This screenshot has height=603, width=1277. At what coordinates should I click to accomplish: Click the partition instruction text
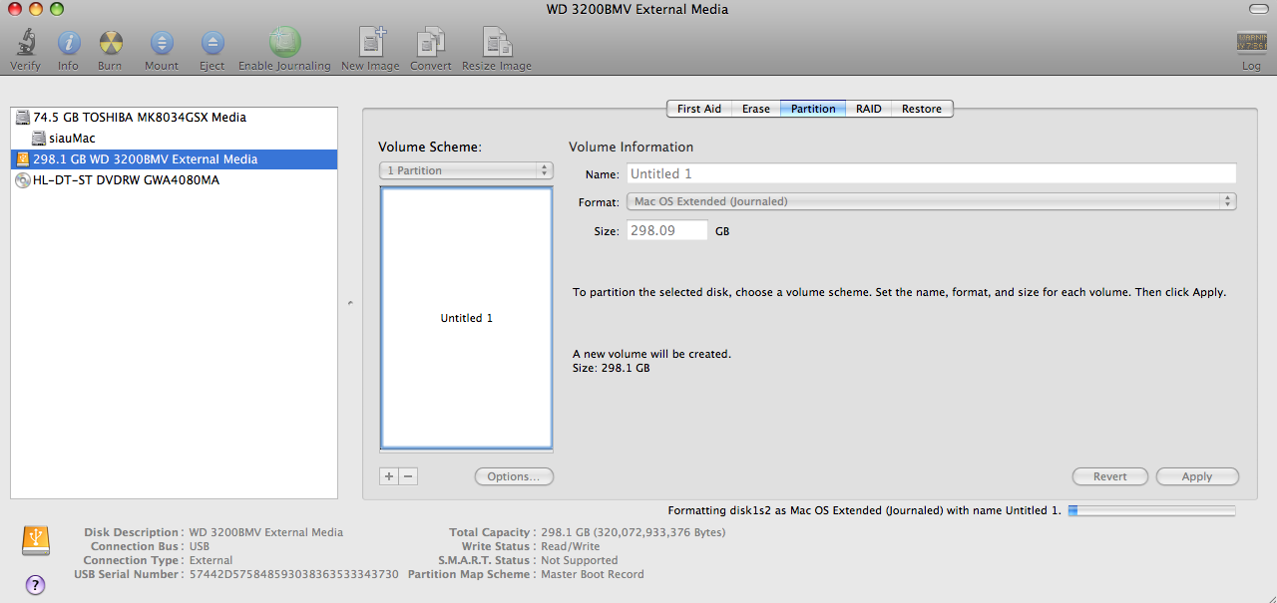pos(899,293)
